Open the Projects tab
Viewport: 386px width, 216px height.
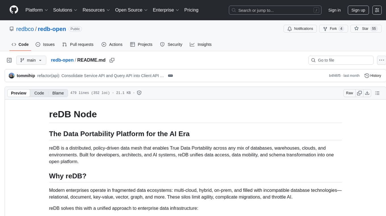(x=141, y=44)
